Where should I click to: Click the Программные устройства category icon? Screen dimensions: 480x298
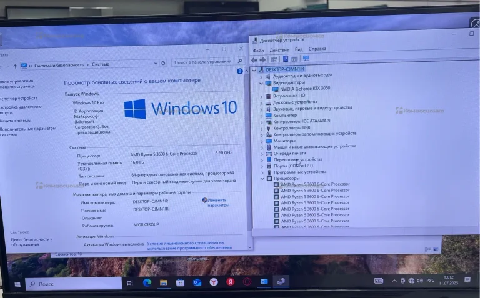click(x=269, y=172)
